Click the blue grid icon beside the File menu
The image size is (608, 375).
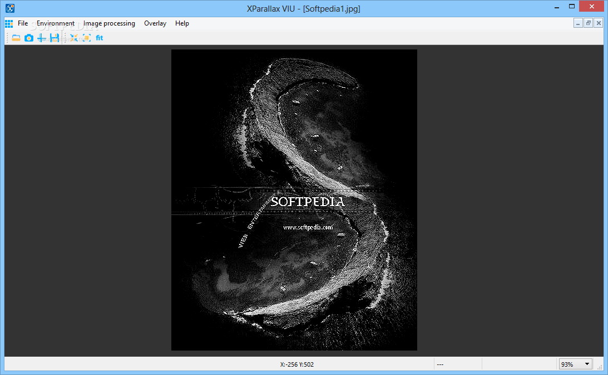coord(9,24)
